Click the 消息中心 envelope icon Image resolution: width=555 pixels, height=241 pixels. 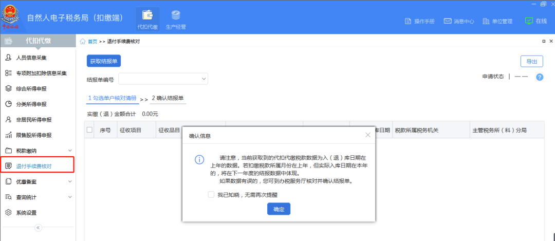click(x=448, y=21)
